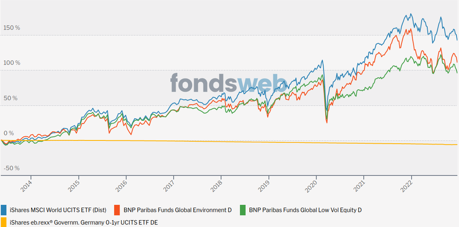The image size is (459, 227).
Task: Toggle the iShares eb.rexx Governm. Germany label
Action: click(x=84, y=222)
